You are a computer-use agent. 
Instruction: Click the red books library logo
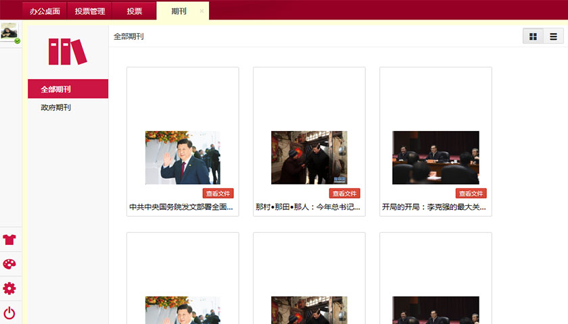click(68, 52)
